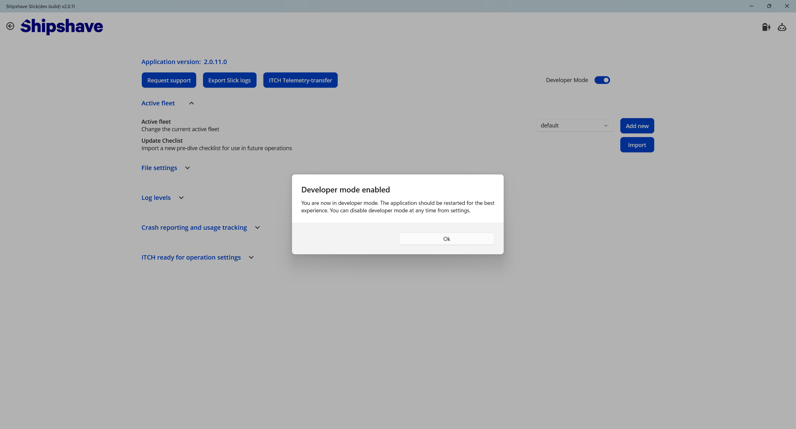The image size is (796, 429).
Task: Toggle the Developer Mode switch
Action: pos(602,80)
